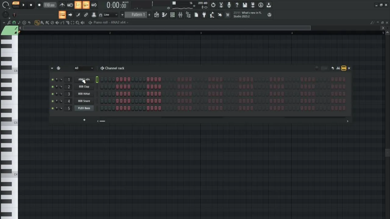This screenshot has width=390, height=219.
Task: Click the download/export icon in top toolbar
Action: click(x=269, y=5)
